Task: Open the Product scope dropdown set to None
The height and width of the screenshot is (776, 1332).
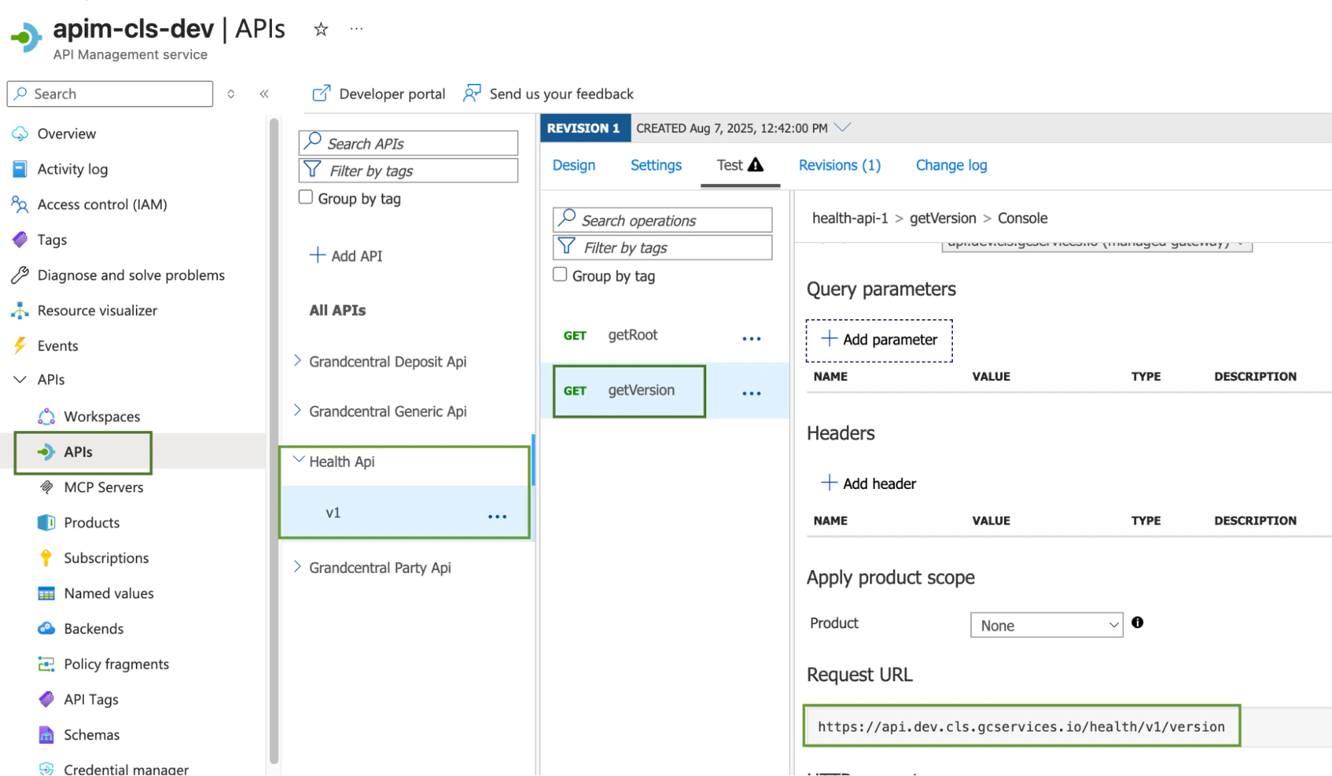Action: [1045, 625]
